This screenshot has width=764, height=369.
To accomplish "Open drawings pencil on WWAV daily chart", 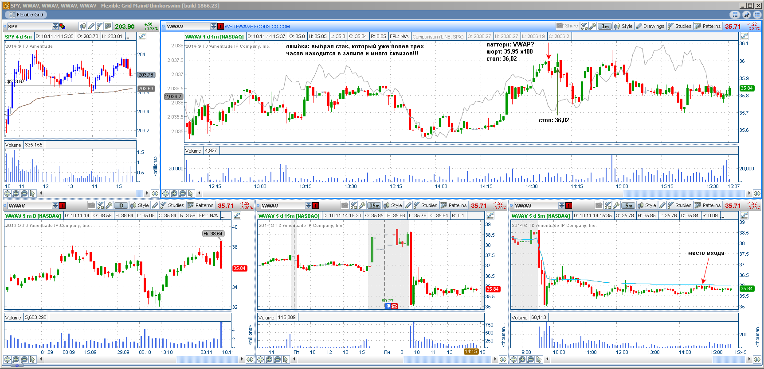I will tap(155, 205).
